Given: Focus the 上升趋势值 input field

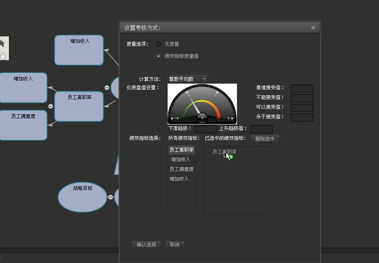Looking at the screenshot, I should tap(262, 129).
